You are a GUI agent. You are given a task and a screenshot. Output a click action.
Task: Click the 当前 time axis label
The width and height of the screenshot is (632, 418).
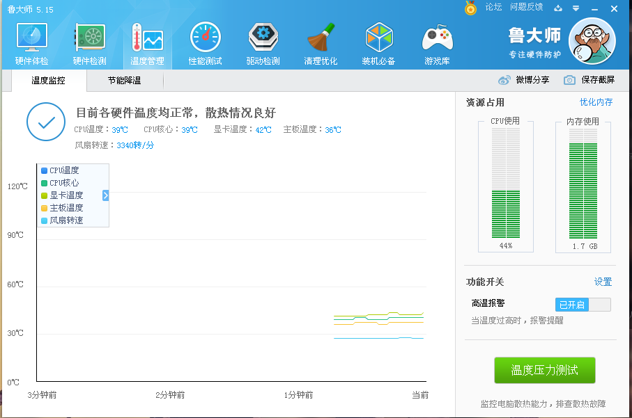coord(420,395)
